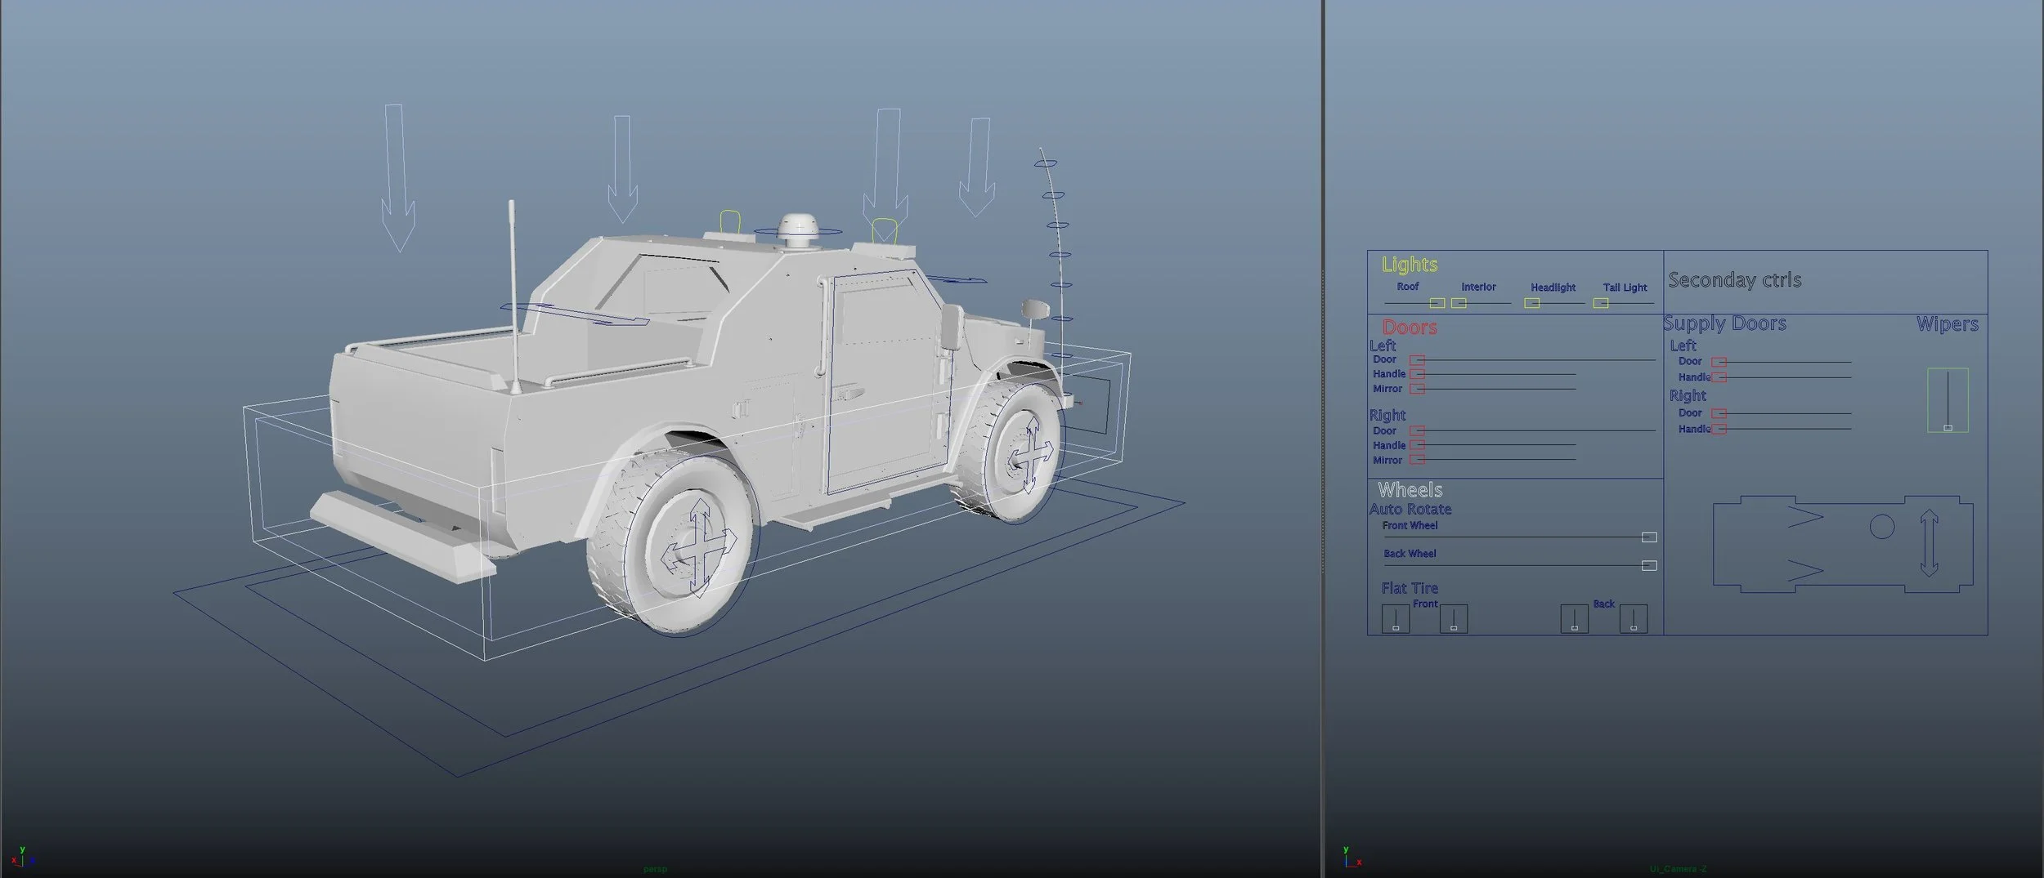
Task: Select the Left Mirror slider handle
Action: point(1417,389)
